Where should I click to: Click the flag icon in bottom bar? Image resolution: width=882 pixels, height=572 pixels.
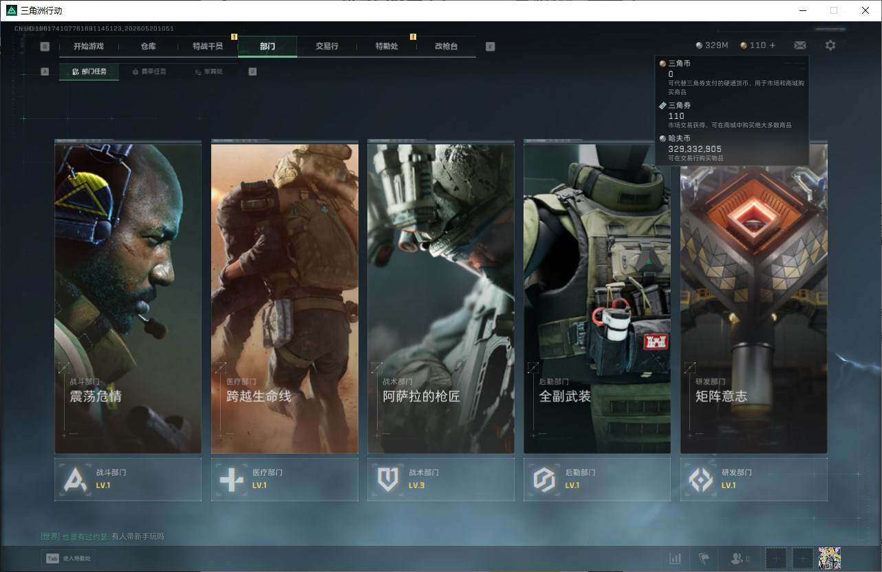pyautogui.click(x=704, y=558)
